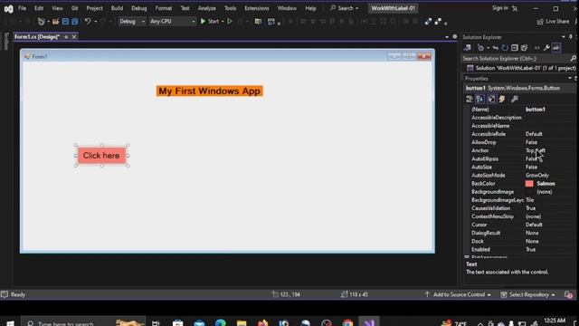
Task: Click the green Start debugging button
Action: (x=209, y=22)
